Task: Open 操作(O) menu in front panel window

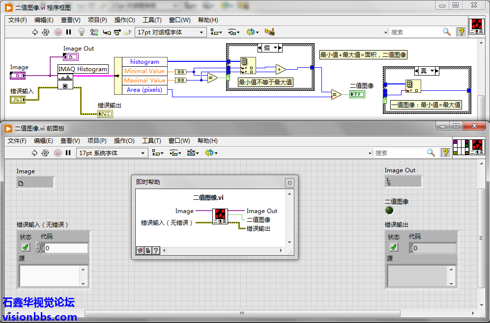Action: (124, 141)
